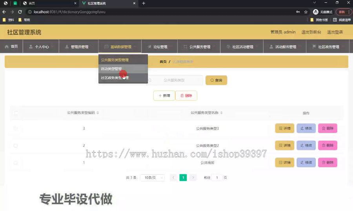353x211 pixels.
Task: Open the 论坛管理 menu
Action: 159,46
